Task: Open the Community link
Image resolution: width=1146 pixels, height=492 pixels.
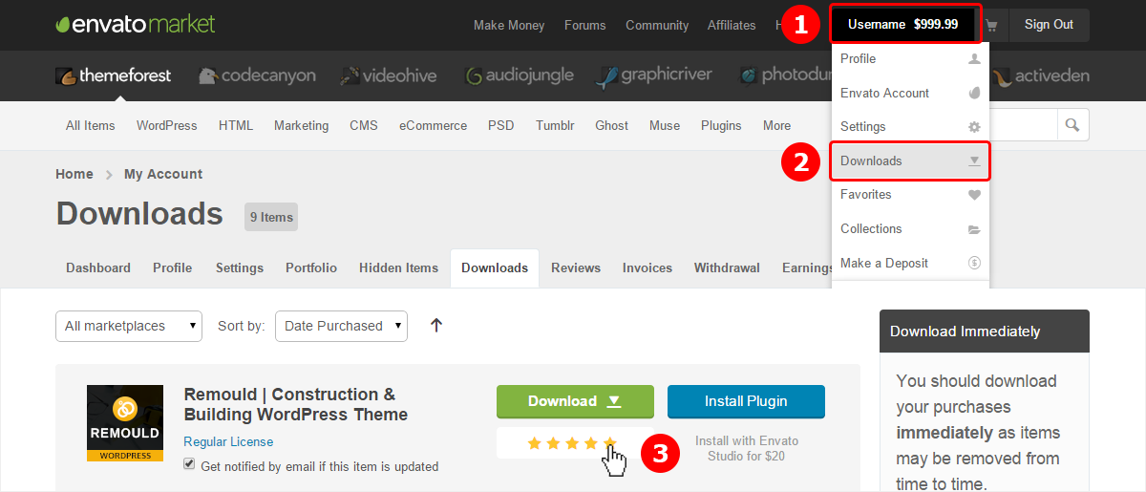Action: [x=657, y=26]
